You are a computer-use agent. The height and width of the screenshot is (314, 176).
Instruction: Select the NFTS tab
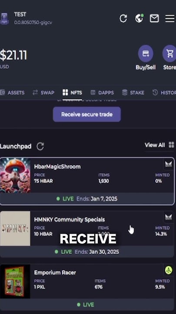[x=72, y=93]
